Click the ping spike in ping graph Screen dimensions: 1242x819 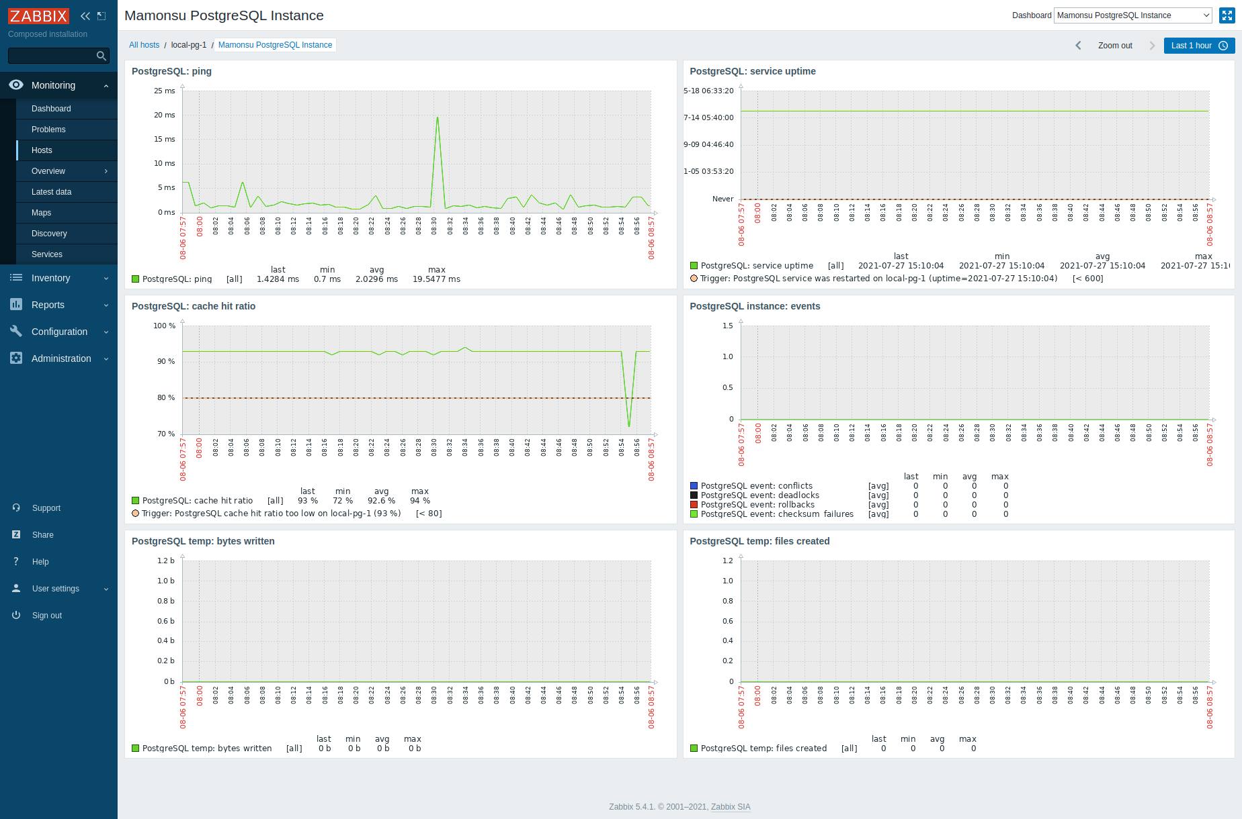[x=438, y=118]
